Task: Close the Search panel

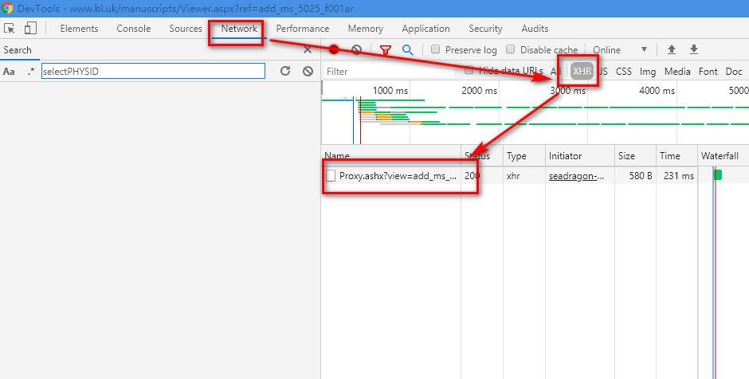Action: (x=308, y=49)
